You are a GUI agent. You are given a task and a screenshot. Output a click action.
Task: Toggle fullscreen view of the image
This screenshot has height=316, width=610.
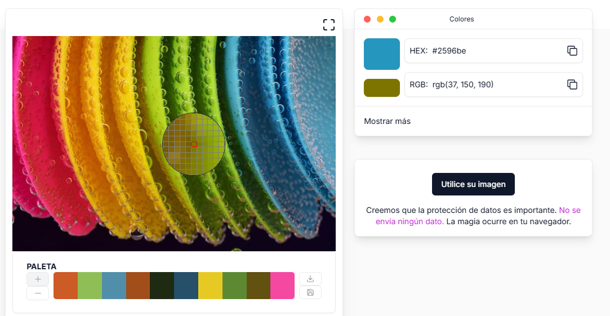[x=329, y=24]
